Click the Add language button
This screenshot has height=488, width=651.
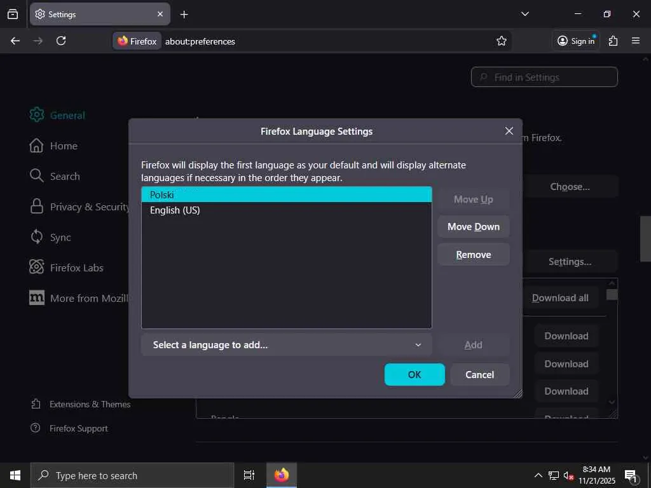tap(473, 345)
